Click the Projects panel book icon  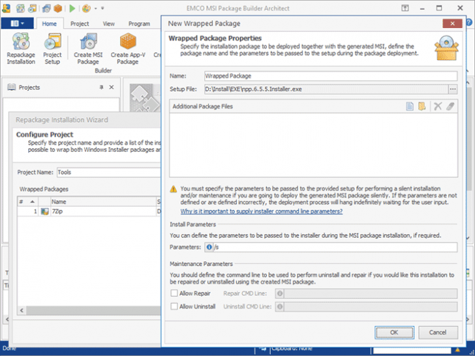[x=12, y=87]
